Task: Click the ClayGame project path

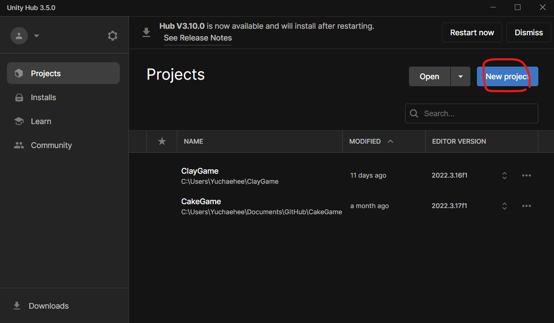Action: pyautogui.click(x=230, y=182)
